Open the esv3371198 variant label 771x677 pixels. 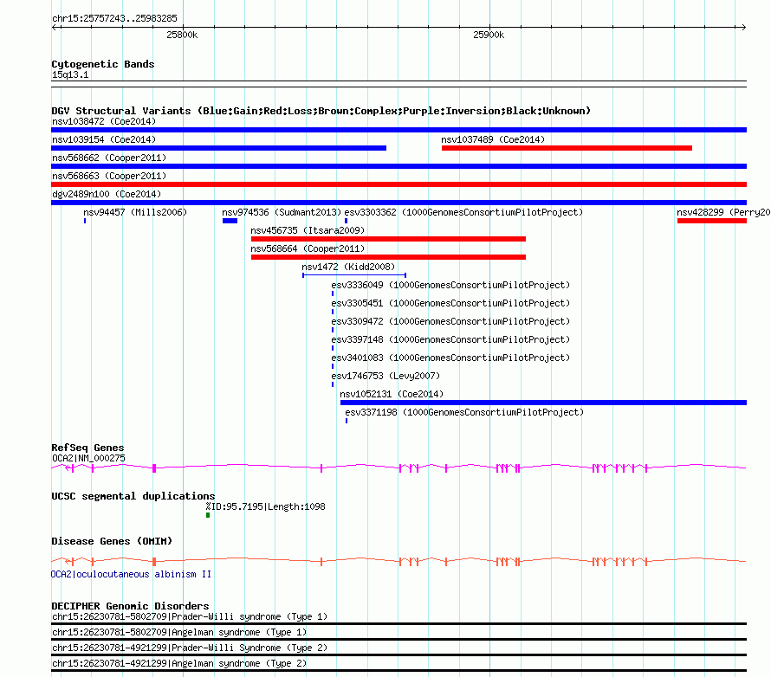464,412
